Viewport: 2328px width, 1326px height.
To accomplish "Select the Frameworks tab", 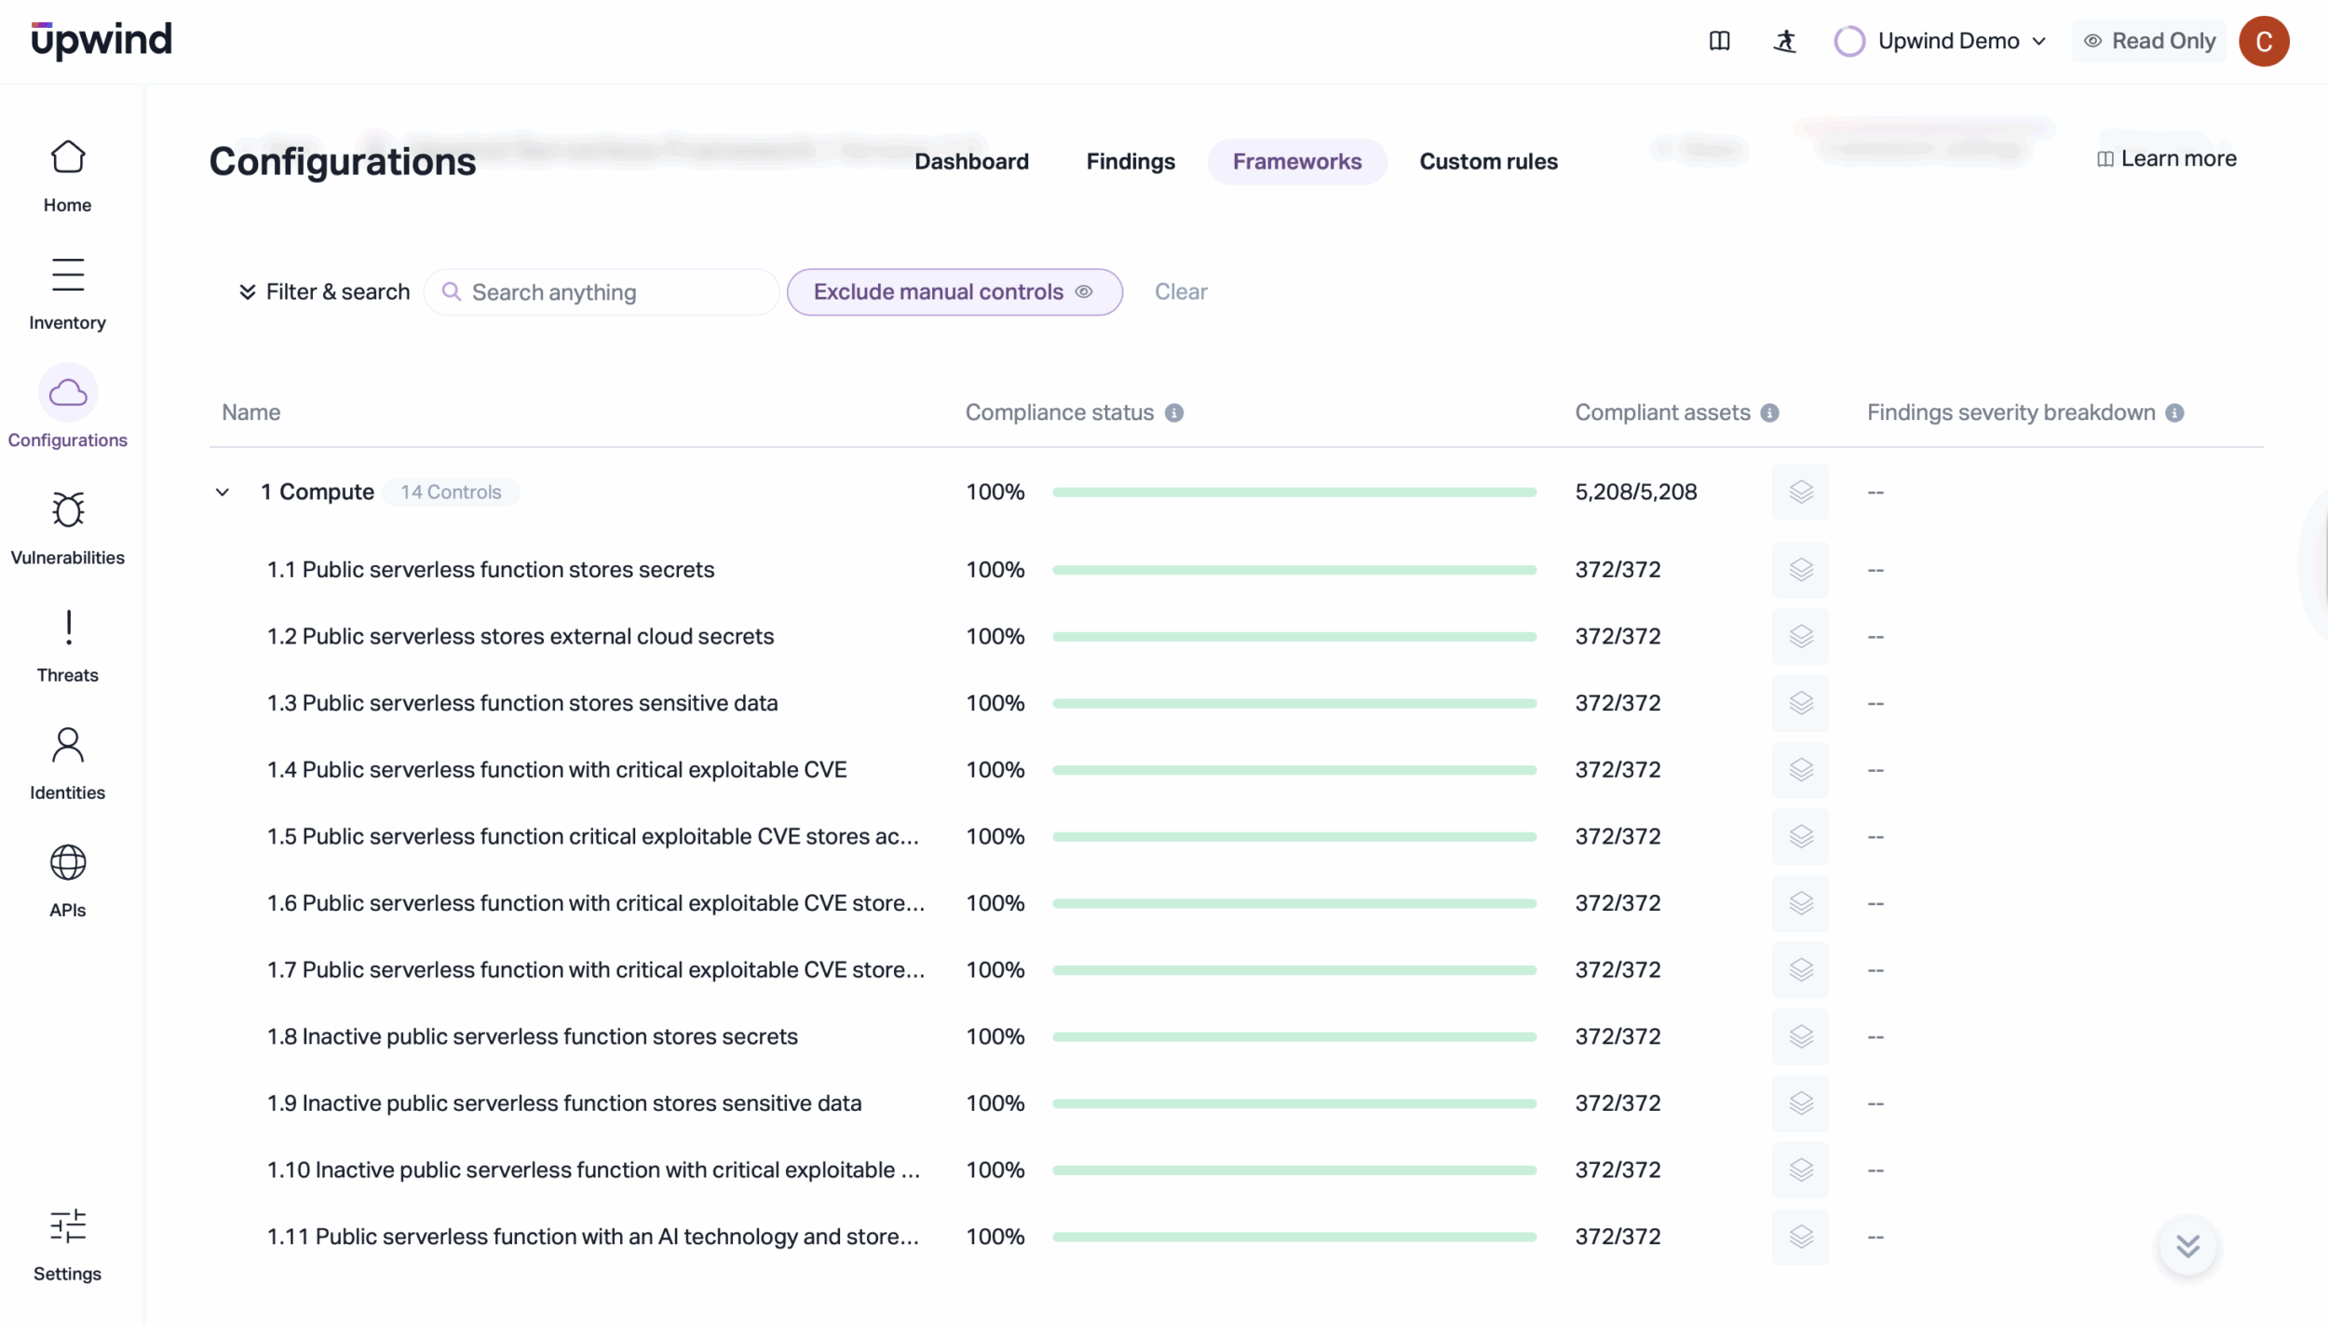I will pos(1297,161).
